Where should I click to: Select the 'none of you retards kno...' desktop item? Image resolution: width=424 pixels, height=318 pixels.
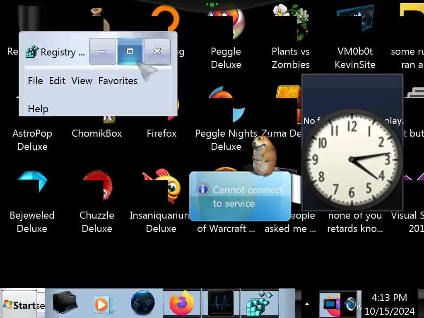(x=355, y=222)
